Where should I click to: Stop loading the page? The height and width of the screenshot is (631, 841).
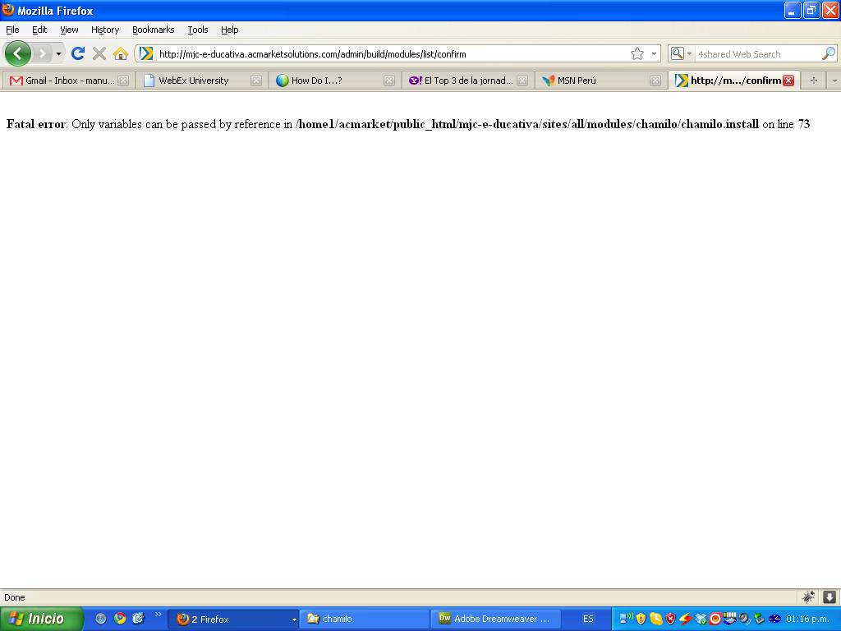click(x=100, y=53)
